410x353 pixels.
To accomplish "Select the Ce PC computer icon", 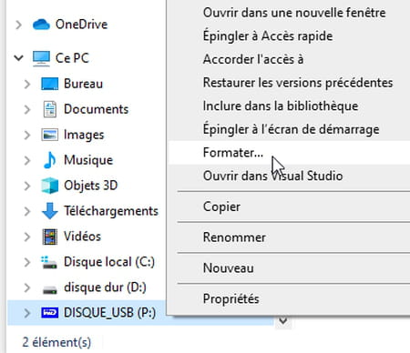I will [41, 58].
